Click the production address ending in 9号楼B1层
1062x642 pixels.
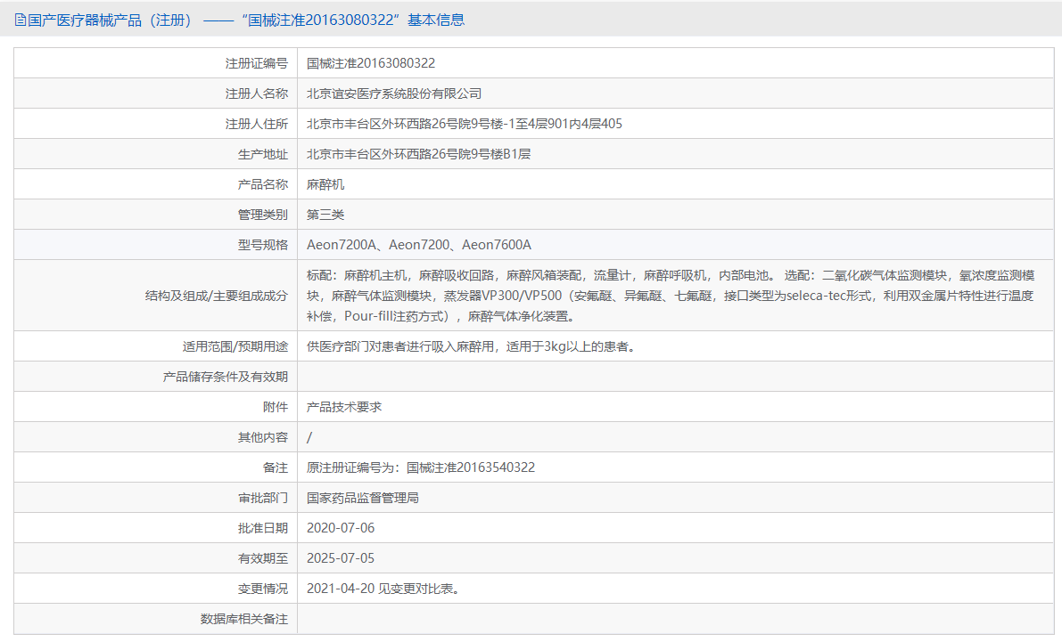(418, 154)
